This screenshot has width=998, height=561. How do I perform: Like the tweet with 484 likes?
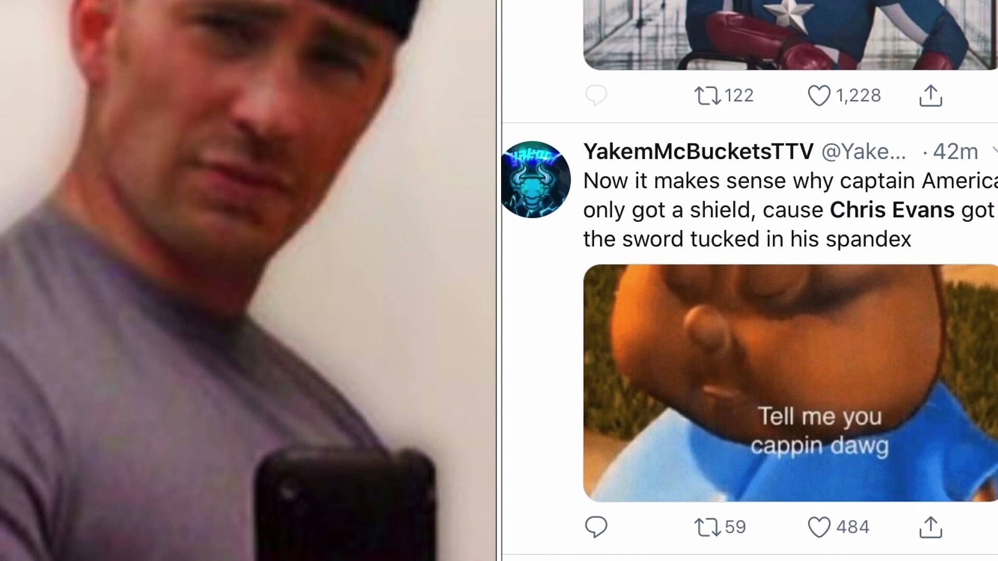coord(819,527)
